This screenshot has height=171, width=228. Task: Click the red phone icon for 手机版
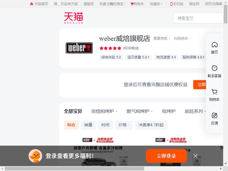click(171, 4)
